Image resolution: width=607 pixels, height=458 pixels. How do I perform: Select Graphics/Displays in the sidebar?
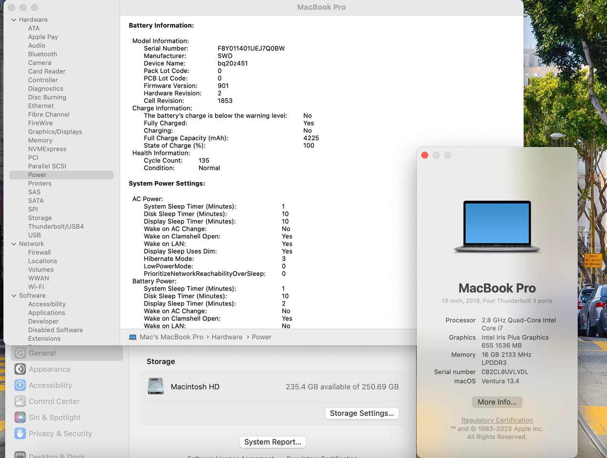pos(55,131)
